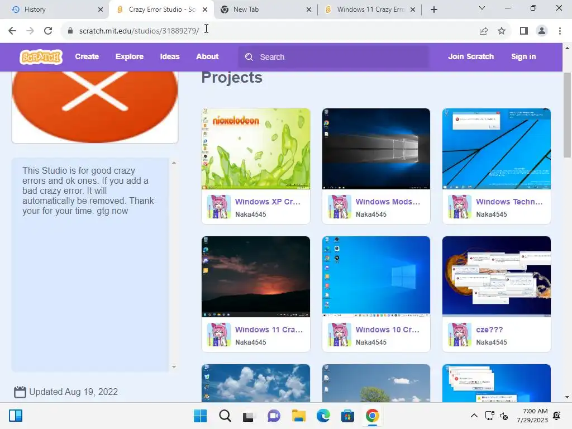The height and width of the screenshot is (429, 572).
Task: Open the Windows Techn... blue thumbnail
Action: (x=497, y=149)
